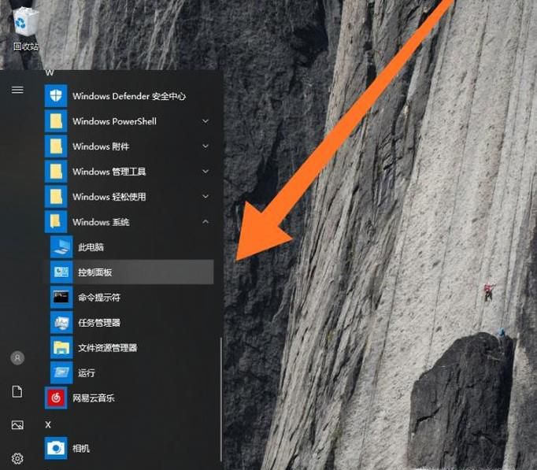Click the user account avatar icon
Image resolution: width=537 pixels, height=470 pixels.
17,358
